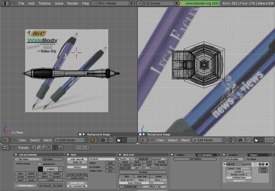Click the Blender logo link www.blender.org
Screen dimensions: 275x191
pos(200,3)
